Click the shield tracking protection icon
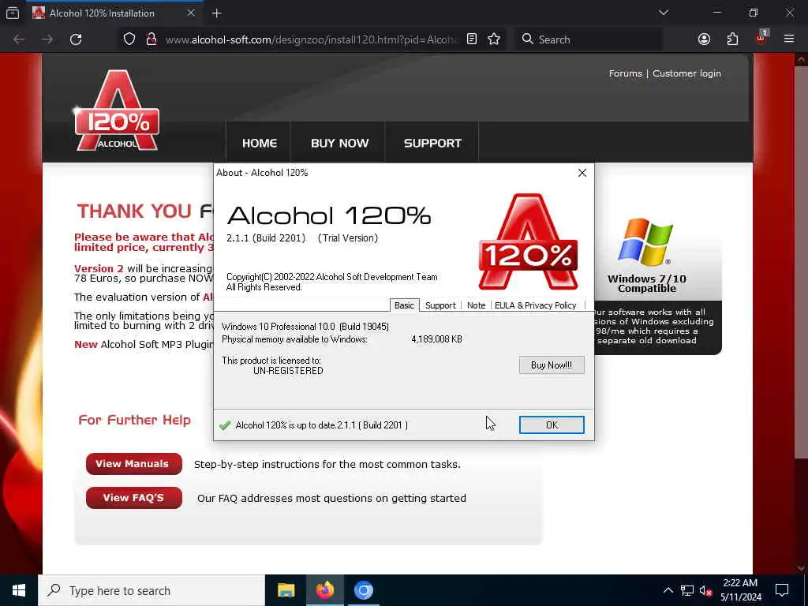Image resolution: width=808 pixels, height=606 pixels. (x=129, y=39)
